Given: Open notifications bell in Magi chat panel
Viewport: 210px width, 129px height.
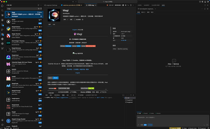Looking at the screenshot, I should [205, 9].
